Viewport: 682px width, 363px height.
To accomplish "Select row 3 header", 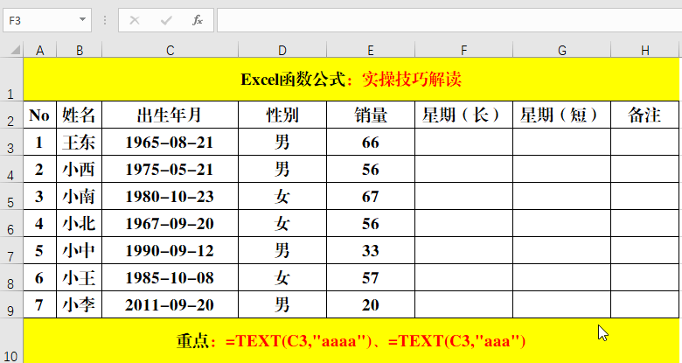I will click(x=11, y=142).
